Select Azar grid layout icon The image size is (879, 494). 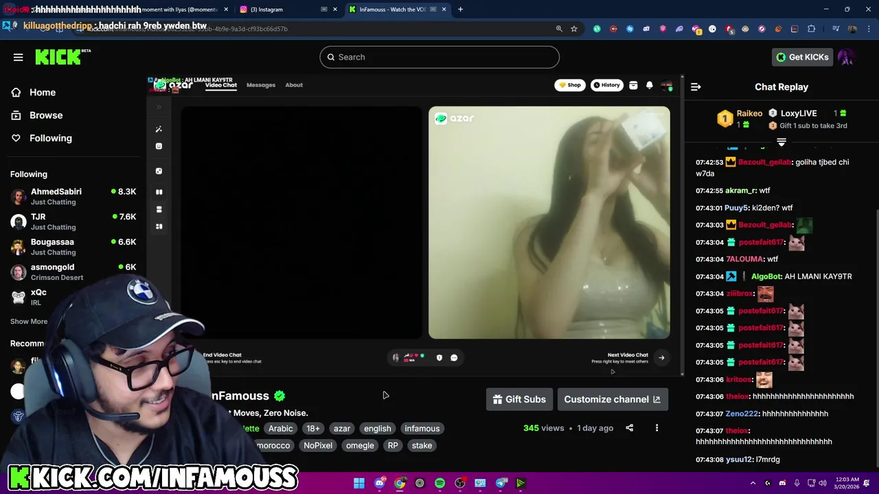tap(159, 226)
